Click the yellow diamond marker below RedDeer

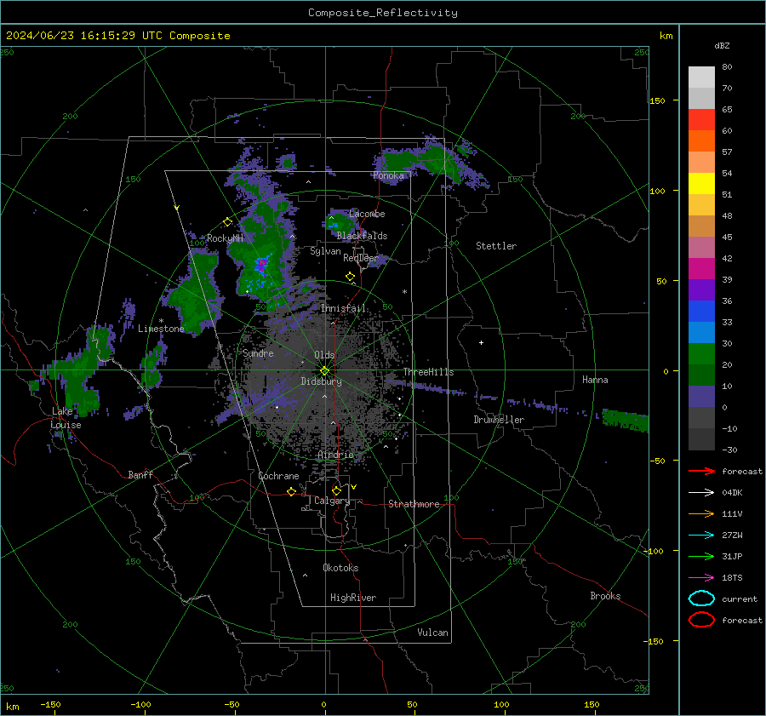[350, 277]
